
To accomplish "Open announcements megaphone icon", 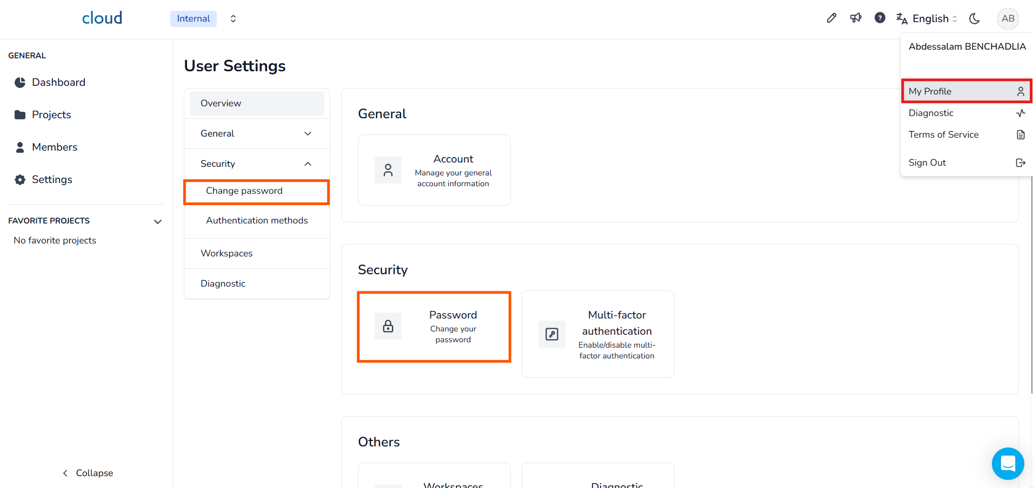I will pyautogui.click(x=856, y=18).
